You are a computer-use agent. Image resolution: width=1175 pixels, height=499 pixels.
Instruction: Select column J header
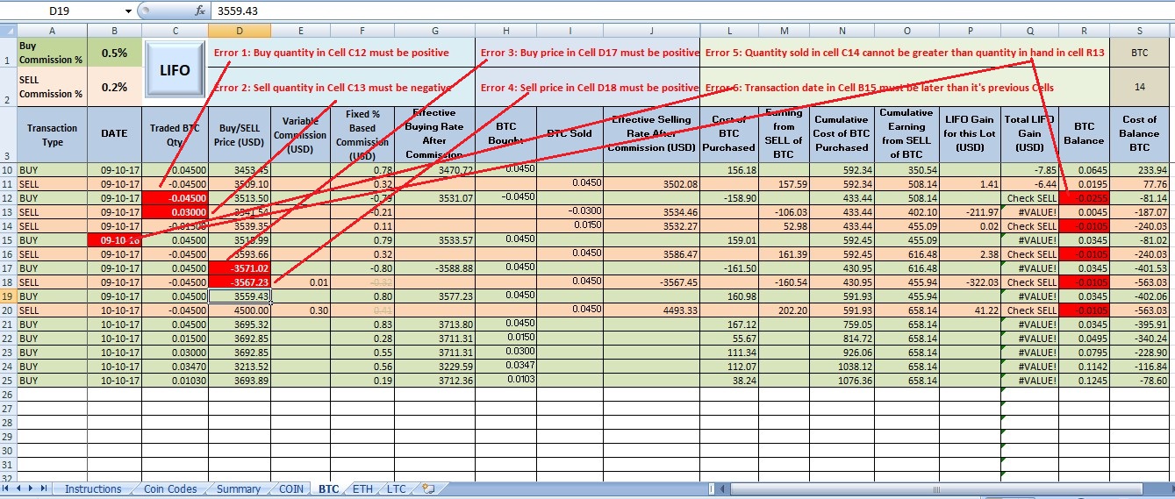coord(651,31)
